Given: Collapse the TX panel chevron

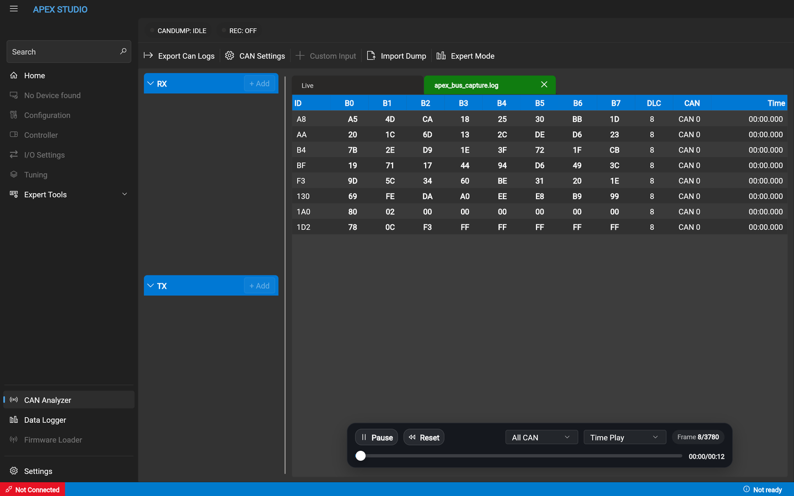Looking at the screenshot, I should pyautogui.click(x=151, y=285).
